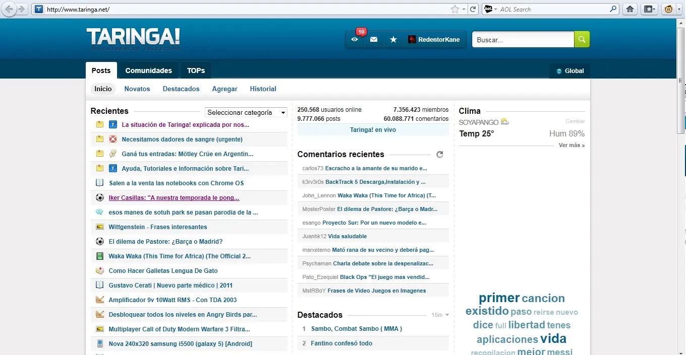Screen dimensions: 686x355
Task: Bookmark page with address bar star
Action: click(454, 9)
